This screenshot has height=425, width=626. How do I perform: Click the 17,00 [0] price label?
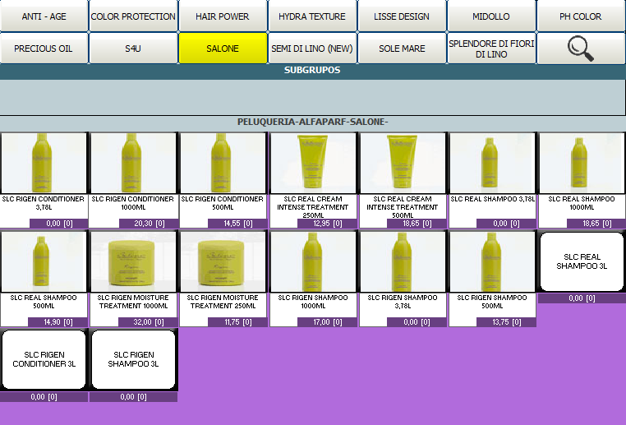click(x=327, y=322)
